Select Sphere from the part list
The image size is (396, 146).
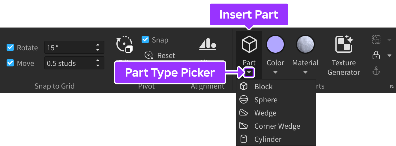[266, 100]
